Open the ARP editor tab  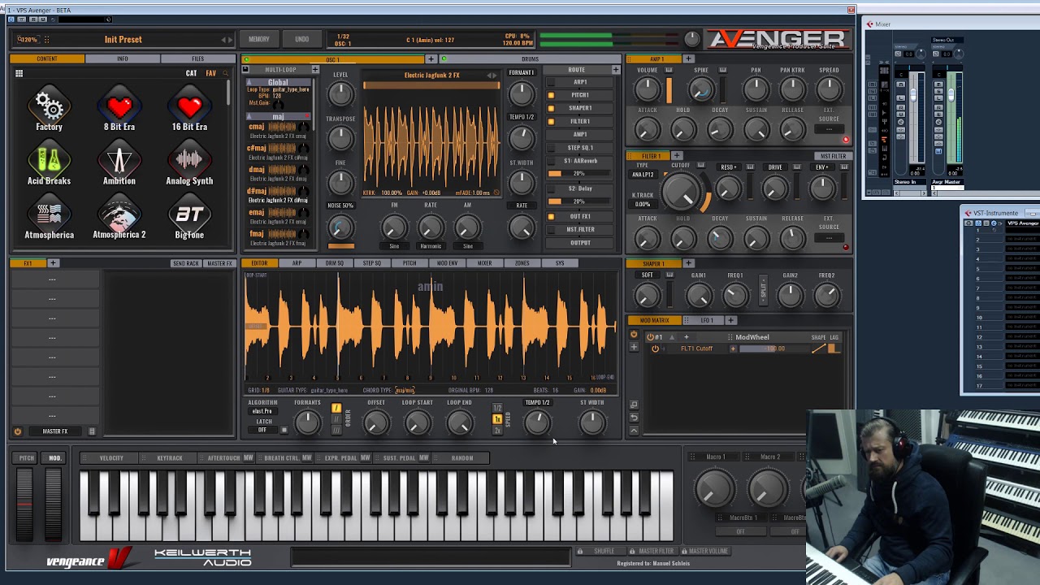(297, 263)
